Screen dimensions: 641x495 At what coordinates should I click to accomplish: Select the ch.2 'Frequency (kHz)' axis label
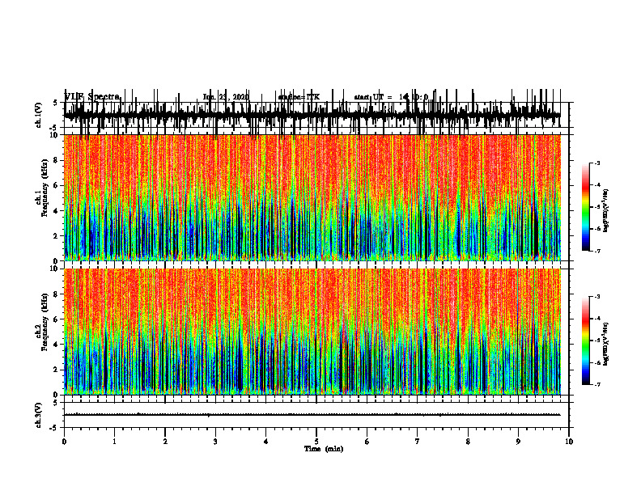tap(45, 322)
